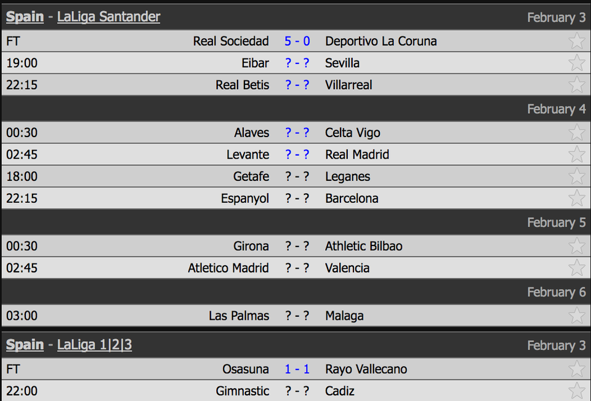
Task: Star the Real Betis vs Villarreal game
Action: 577,84
